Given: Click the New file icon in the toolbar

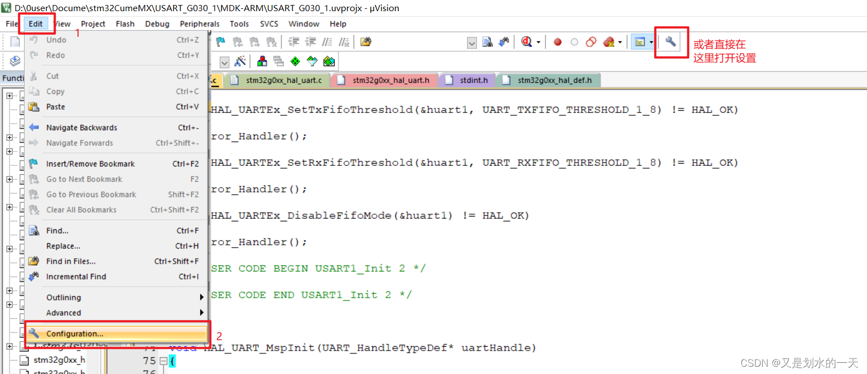Looking at the screenshot, I should pyautogui.click(x=16, y=42).
